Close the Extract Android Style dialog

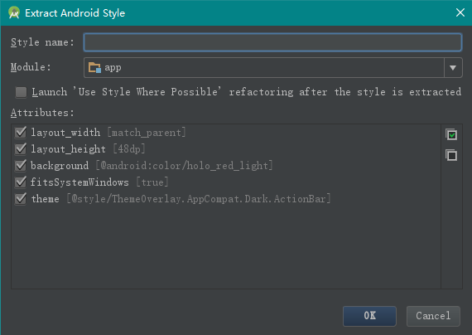tap(460, 12)
